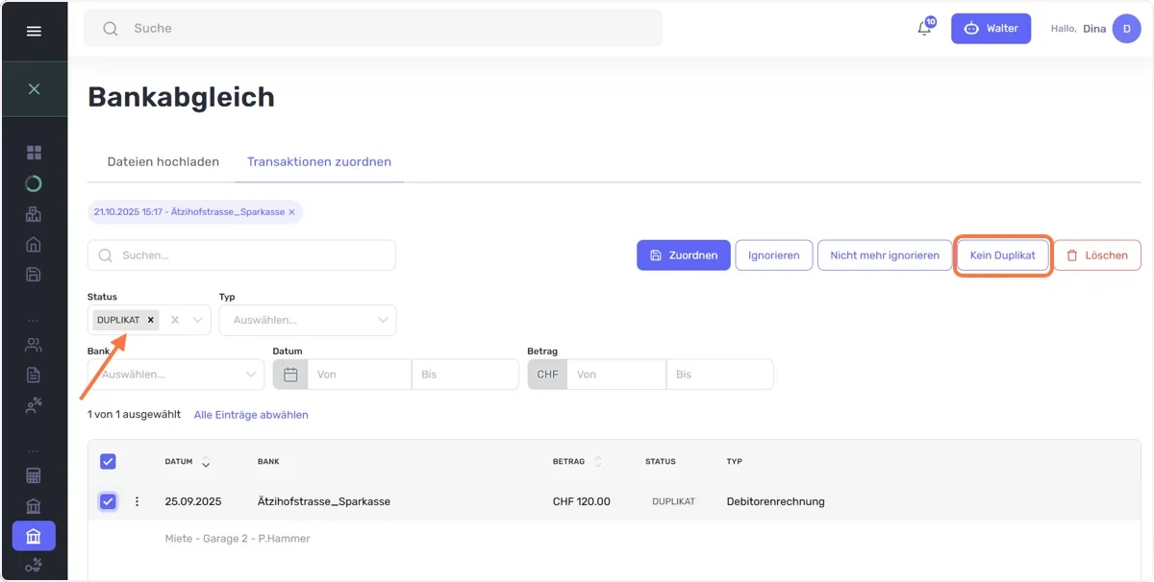Open the hamburger menu in the sidebar
The height and width of the screenshot is (582, 1154).
34,31
